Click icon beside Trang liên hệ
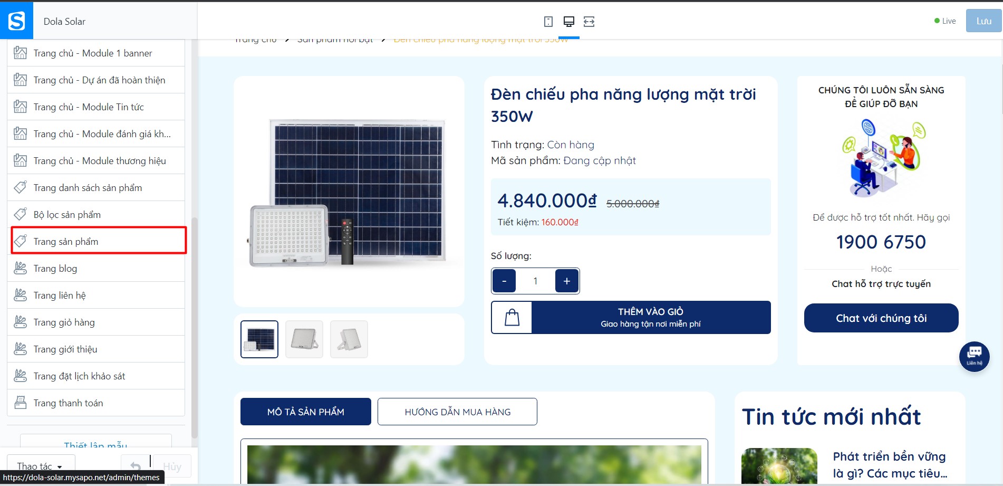Image resolution: width=1003 pixels, height=486 pixels. (x=20, y=295)
